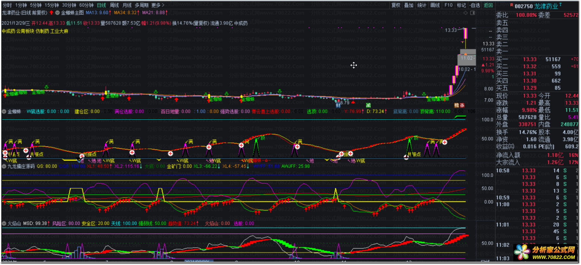Click the 大宗流入 1.26亿 row
Screen dimensions: 581x265
[538, 163]
